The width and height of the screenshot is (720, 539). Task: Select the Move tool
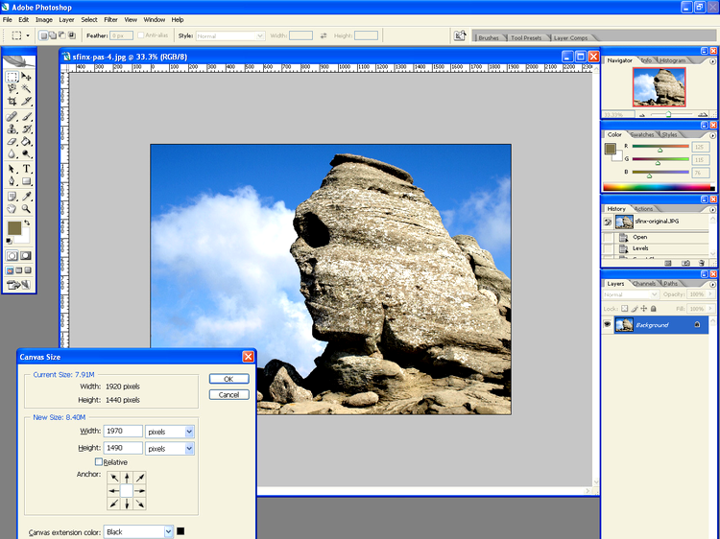point(26,77)
